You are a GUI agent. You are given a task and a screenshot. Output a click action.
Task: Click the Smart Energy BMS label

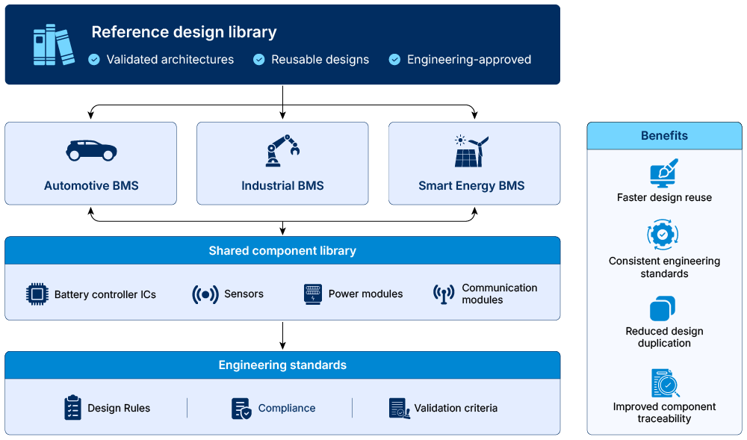pos(471,186)
